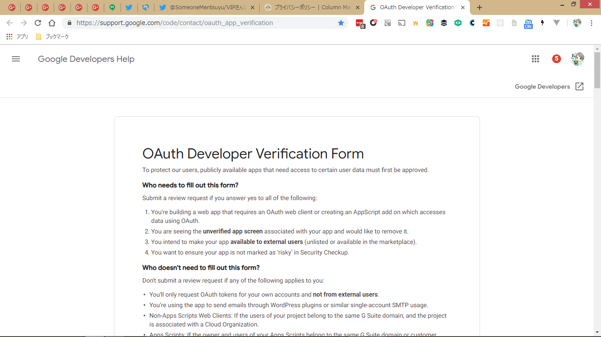601x337 pixels.
Task: View the red notifications badge showing 5
Action: tap(557, 59)
